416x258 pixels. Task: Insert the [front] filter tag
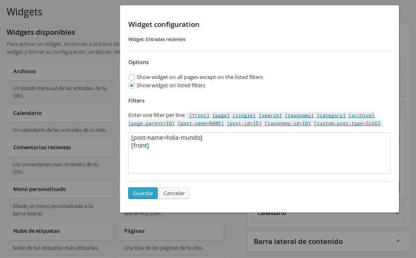[199, 115]
